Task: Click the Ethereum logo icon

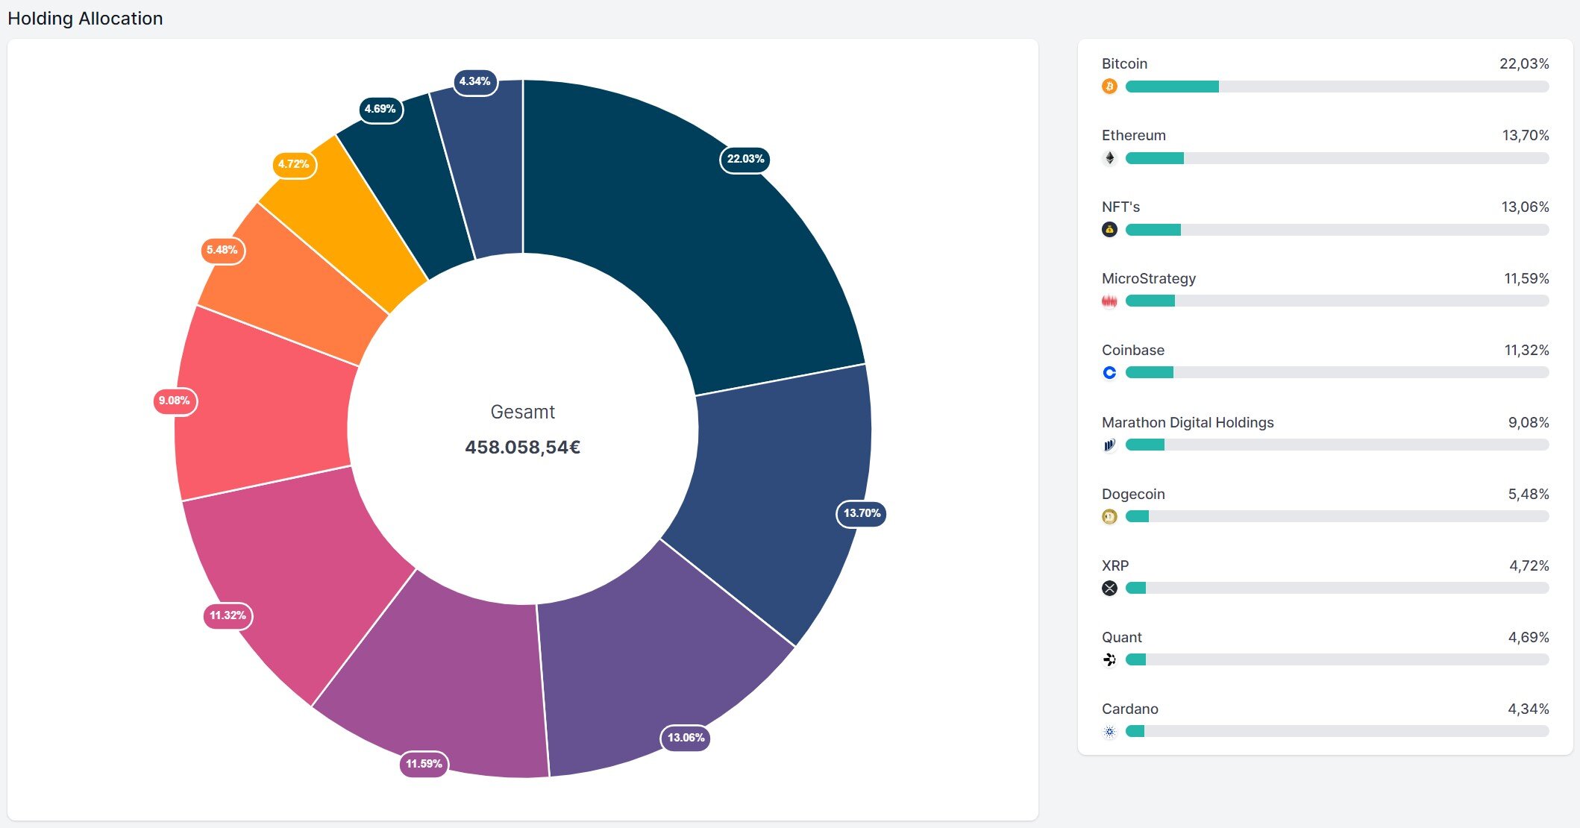Action: coord(1109,158)
